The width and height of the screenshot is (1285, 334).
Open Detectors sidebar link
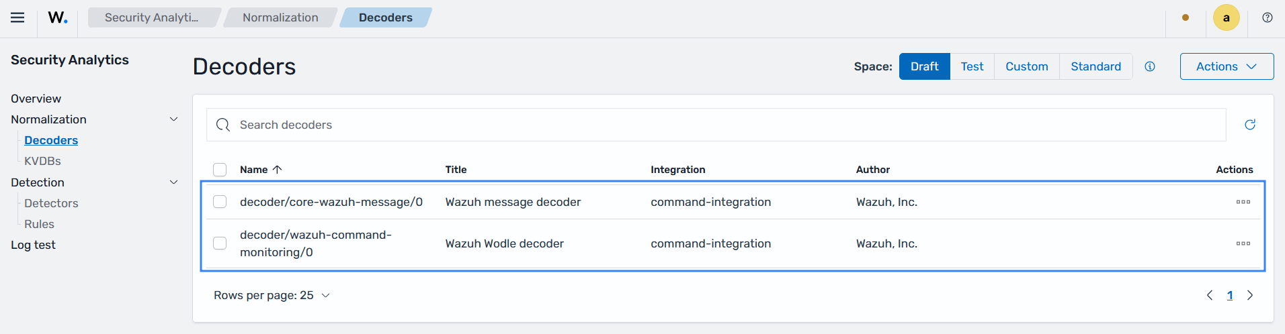tap(51, 203)
